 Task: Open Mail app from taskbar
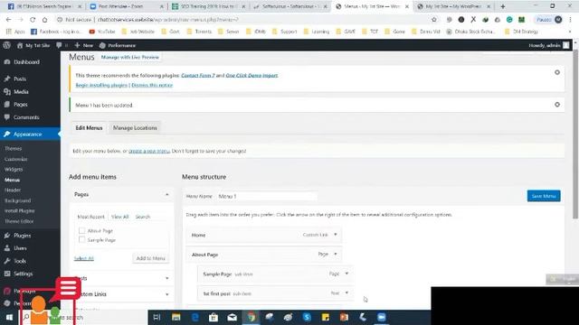232,317
